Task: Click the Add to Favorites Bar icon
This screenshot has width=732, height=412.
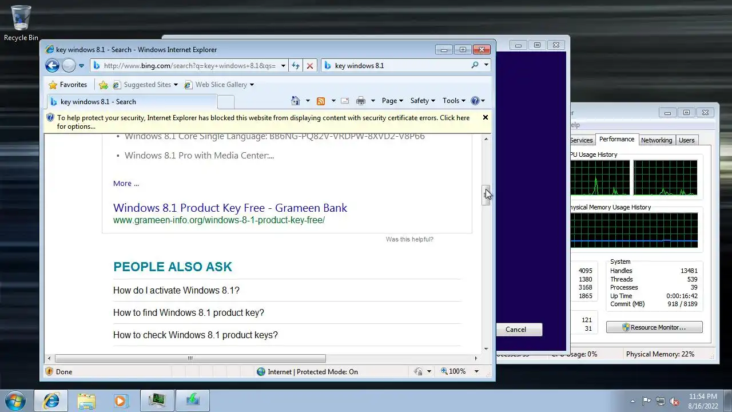Action: [x=104, y=85]
